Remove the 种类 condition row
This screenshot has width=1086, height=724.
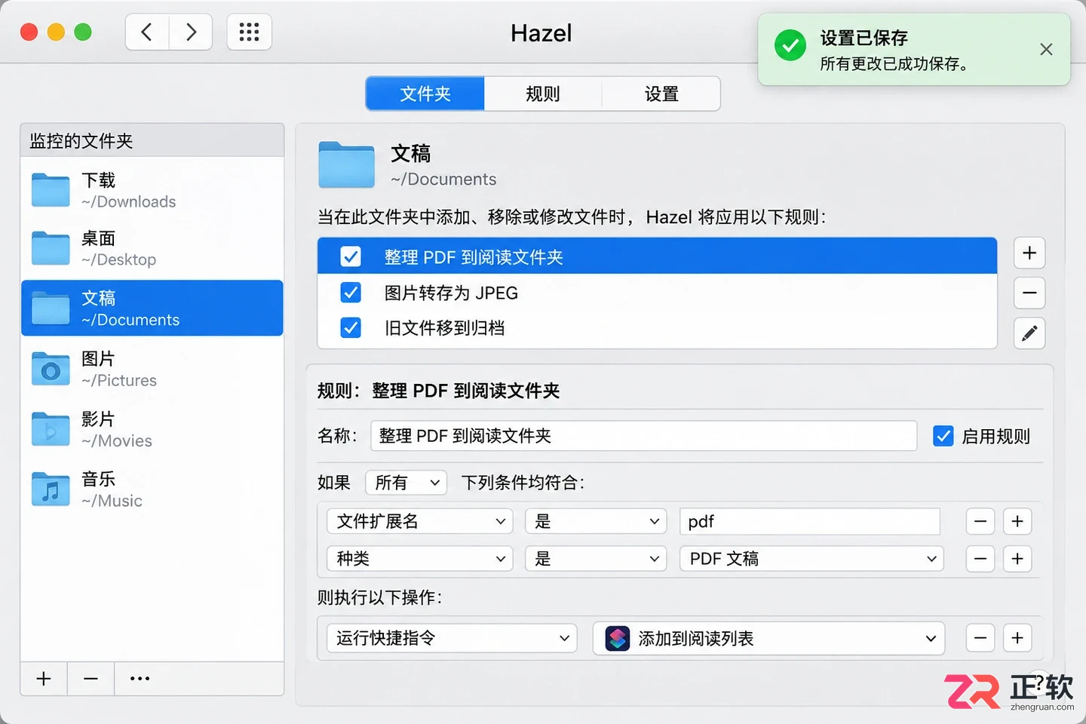(x=980, y=559)
